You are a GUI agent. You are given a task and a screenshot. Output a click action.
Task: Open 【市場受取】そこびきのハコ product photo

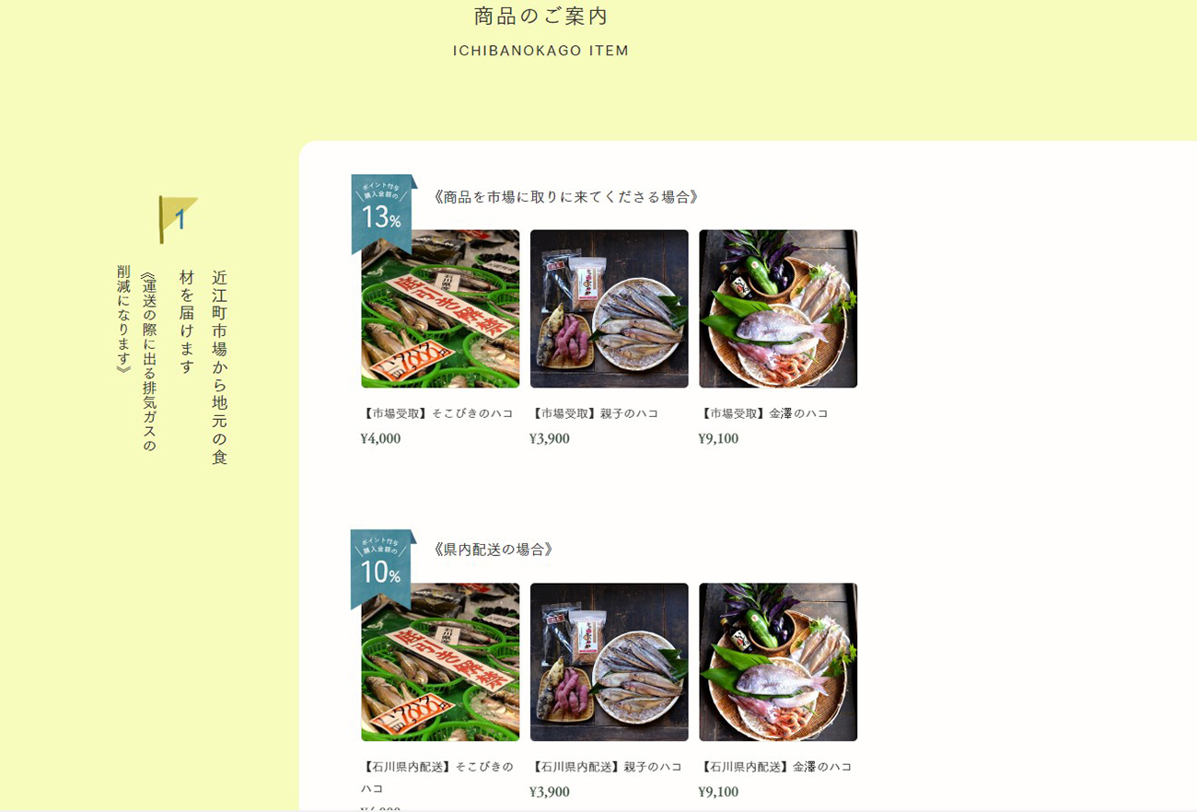pyautogui.click(x=440, y=308)
